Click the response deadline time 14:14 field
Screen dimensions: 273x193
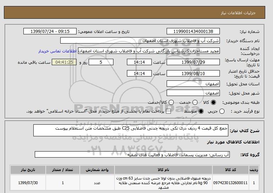click(x=139, y=62)
